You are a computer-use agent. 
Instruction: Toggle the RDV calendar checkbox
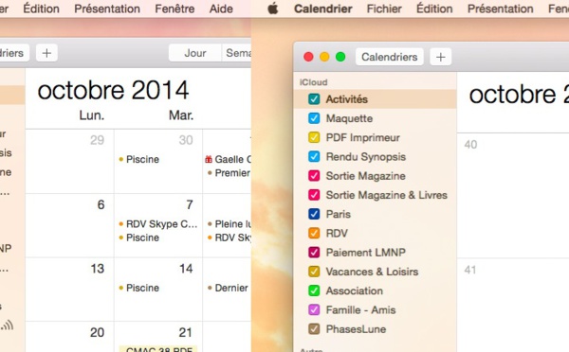coord(314,233)
